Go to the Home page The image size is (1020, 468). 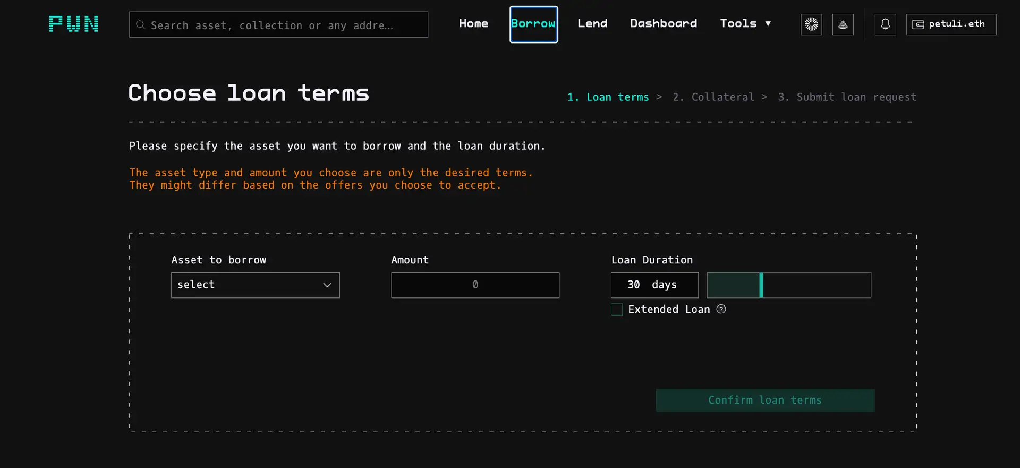[x=473, y=24]
